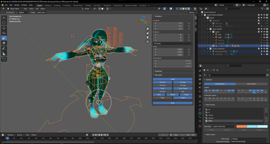
Task: Open the Render menu
Action: point(17,5)
